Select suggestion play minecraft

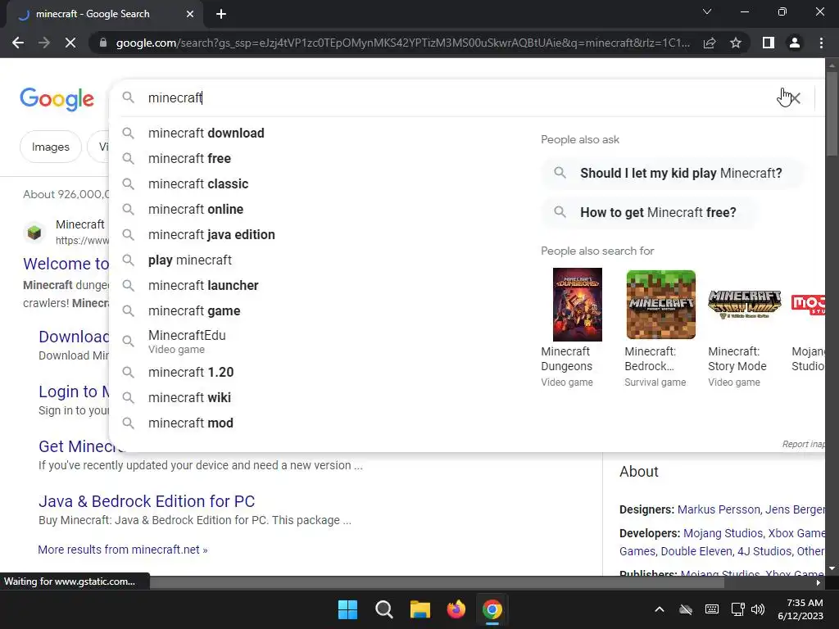[190, 260]
